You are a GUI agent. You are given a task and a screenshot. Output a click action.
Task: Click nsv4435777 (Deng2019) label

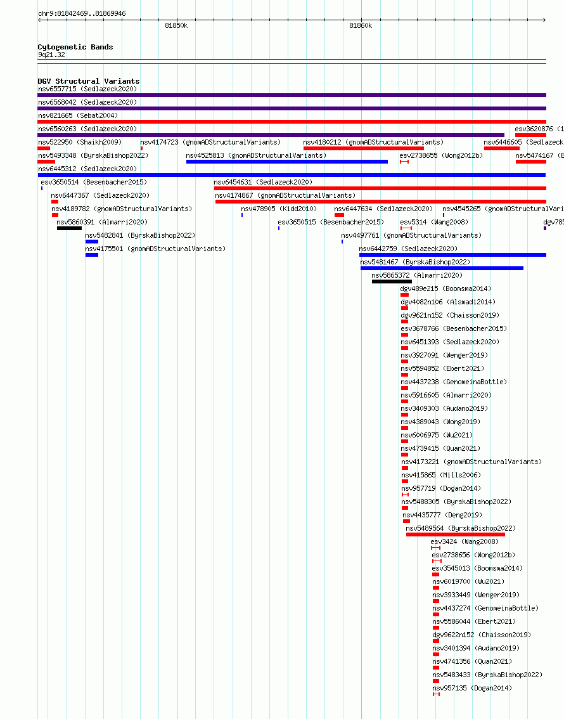tap(442, 514)
